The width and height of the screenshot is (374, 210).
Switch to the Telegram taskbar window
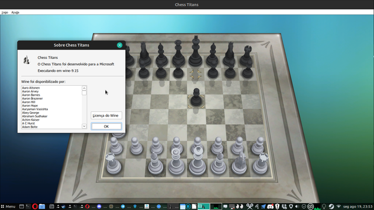click(123, 206)
